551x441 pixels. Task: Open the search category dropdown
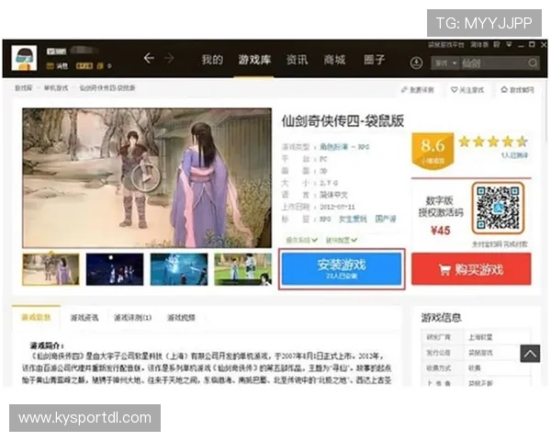445,63
